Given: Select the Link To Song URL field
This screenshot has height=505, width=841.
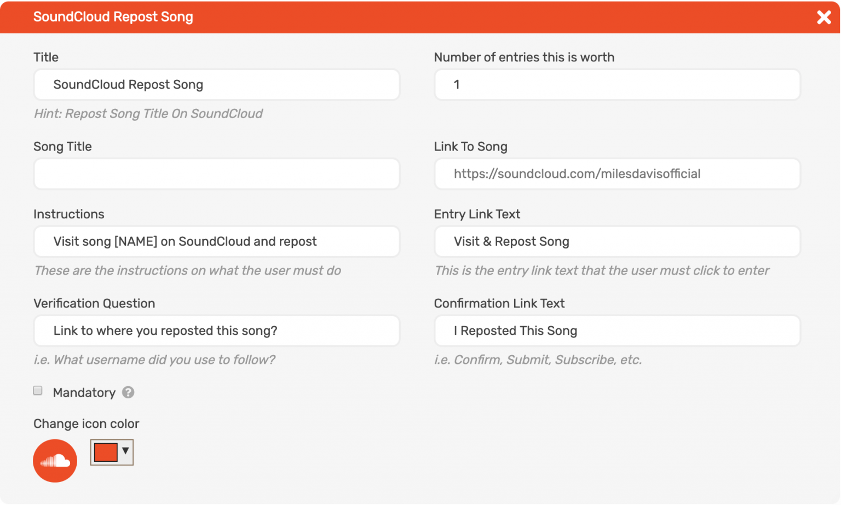Looking at the screenshot, I should point(617,174).
